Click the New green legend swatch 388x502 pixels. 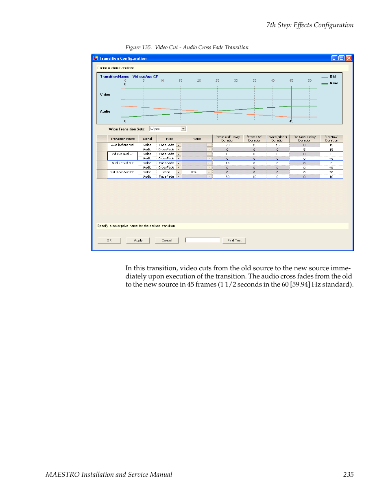325,83
